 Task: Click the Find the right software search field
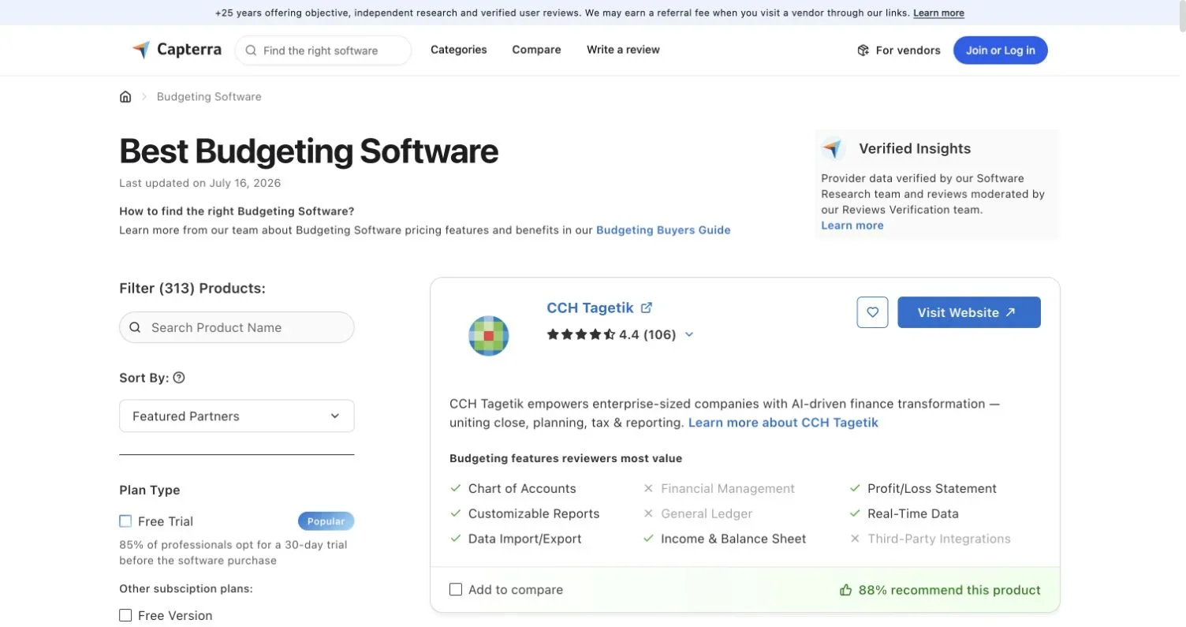tap(323, 50)
